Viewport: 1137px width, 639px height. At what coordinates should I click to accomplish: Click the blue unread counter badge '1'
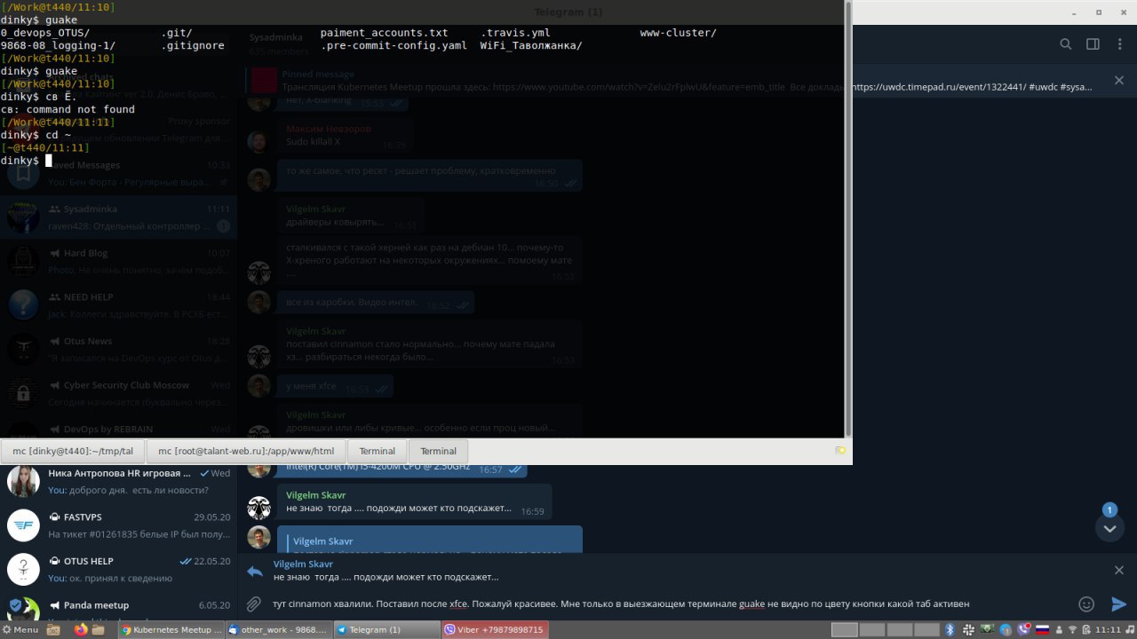click(x=1109, y=510)
